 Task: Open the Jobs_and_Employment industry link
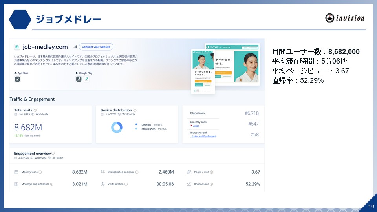click(203, 136)
